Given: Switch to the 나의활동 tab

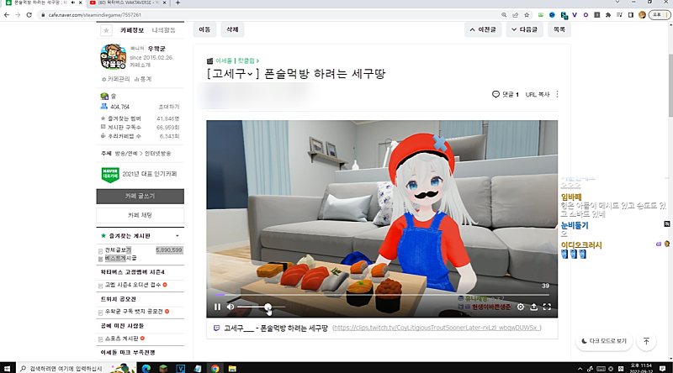Looking at the screenshot, I should 163,30.
